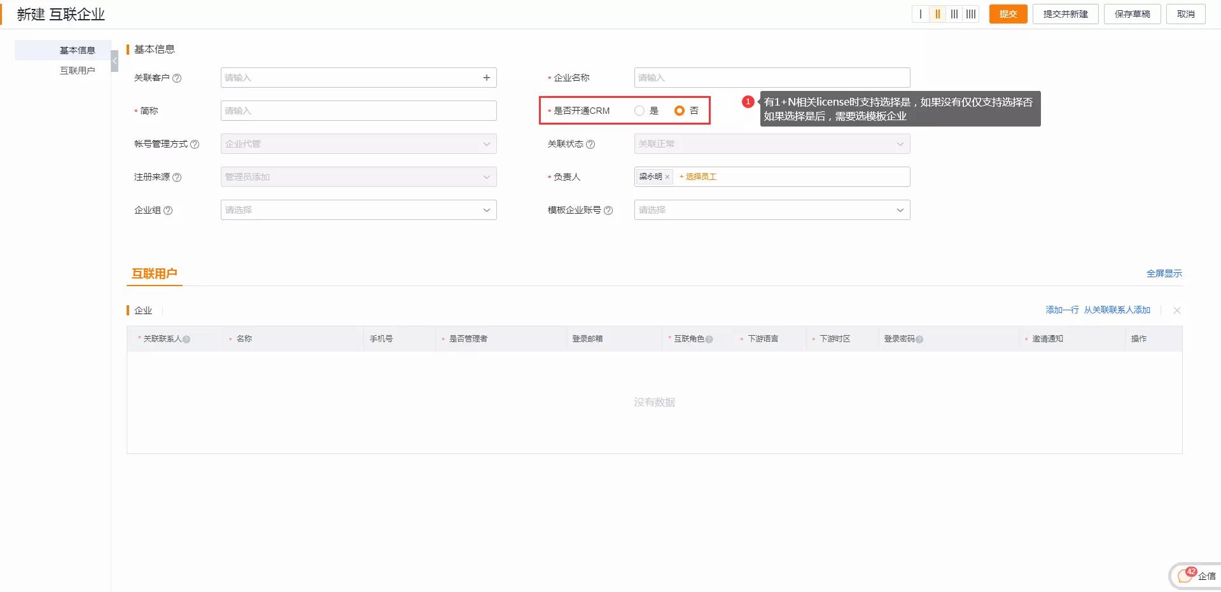Screen dimensions: 1221x592
Task: Open help icon beside 模板企业账号
Action: 608,210
